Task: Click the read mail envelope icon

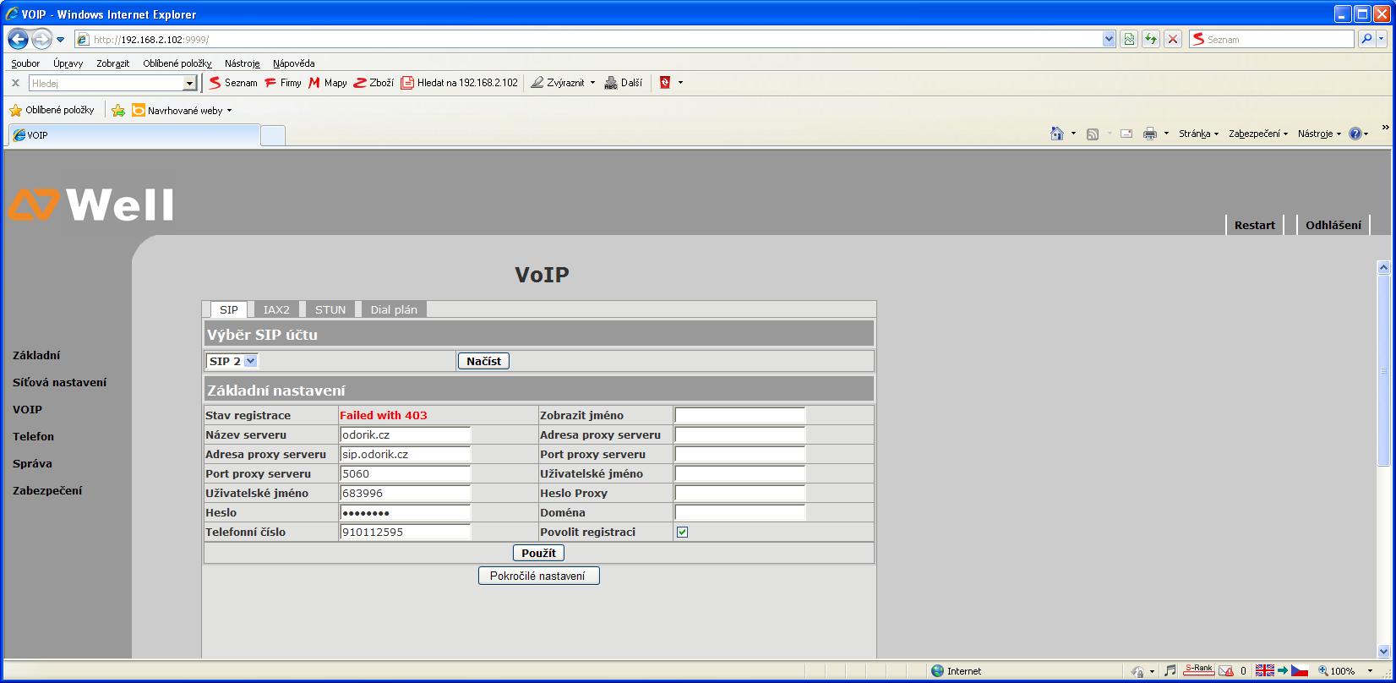Action: coord(1126,134)
